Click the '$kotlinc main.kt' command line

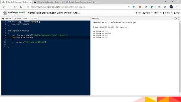point(115,22)
